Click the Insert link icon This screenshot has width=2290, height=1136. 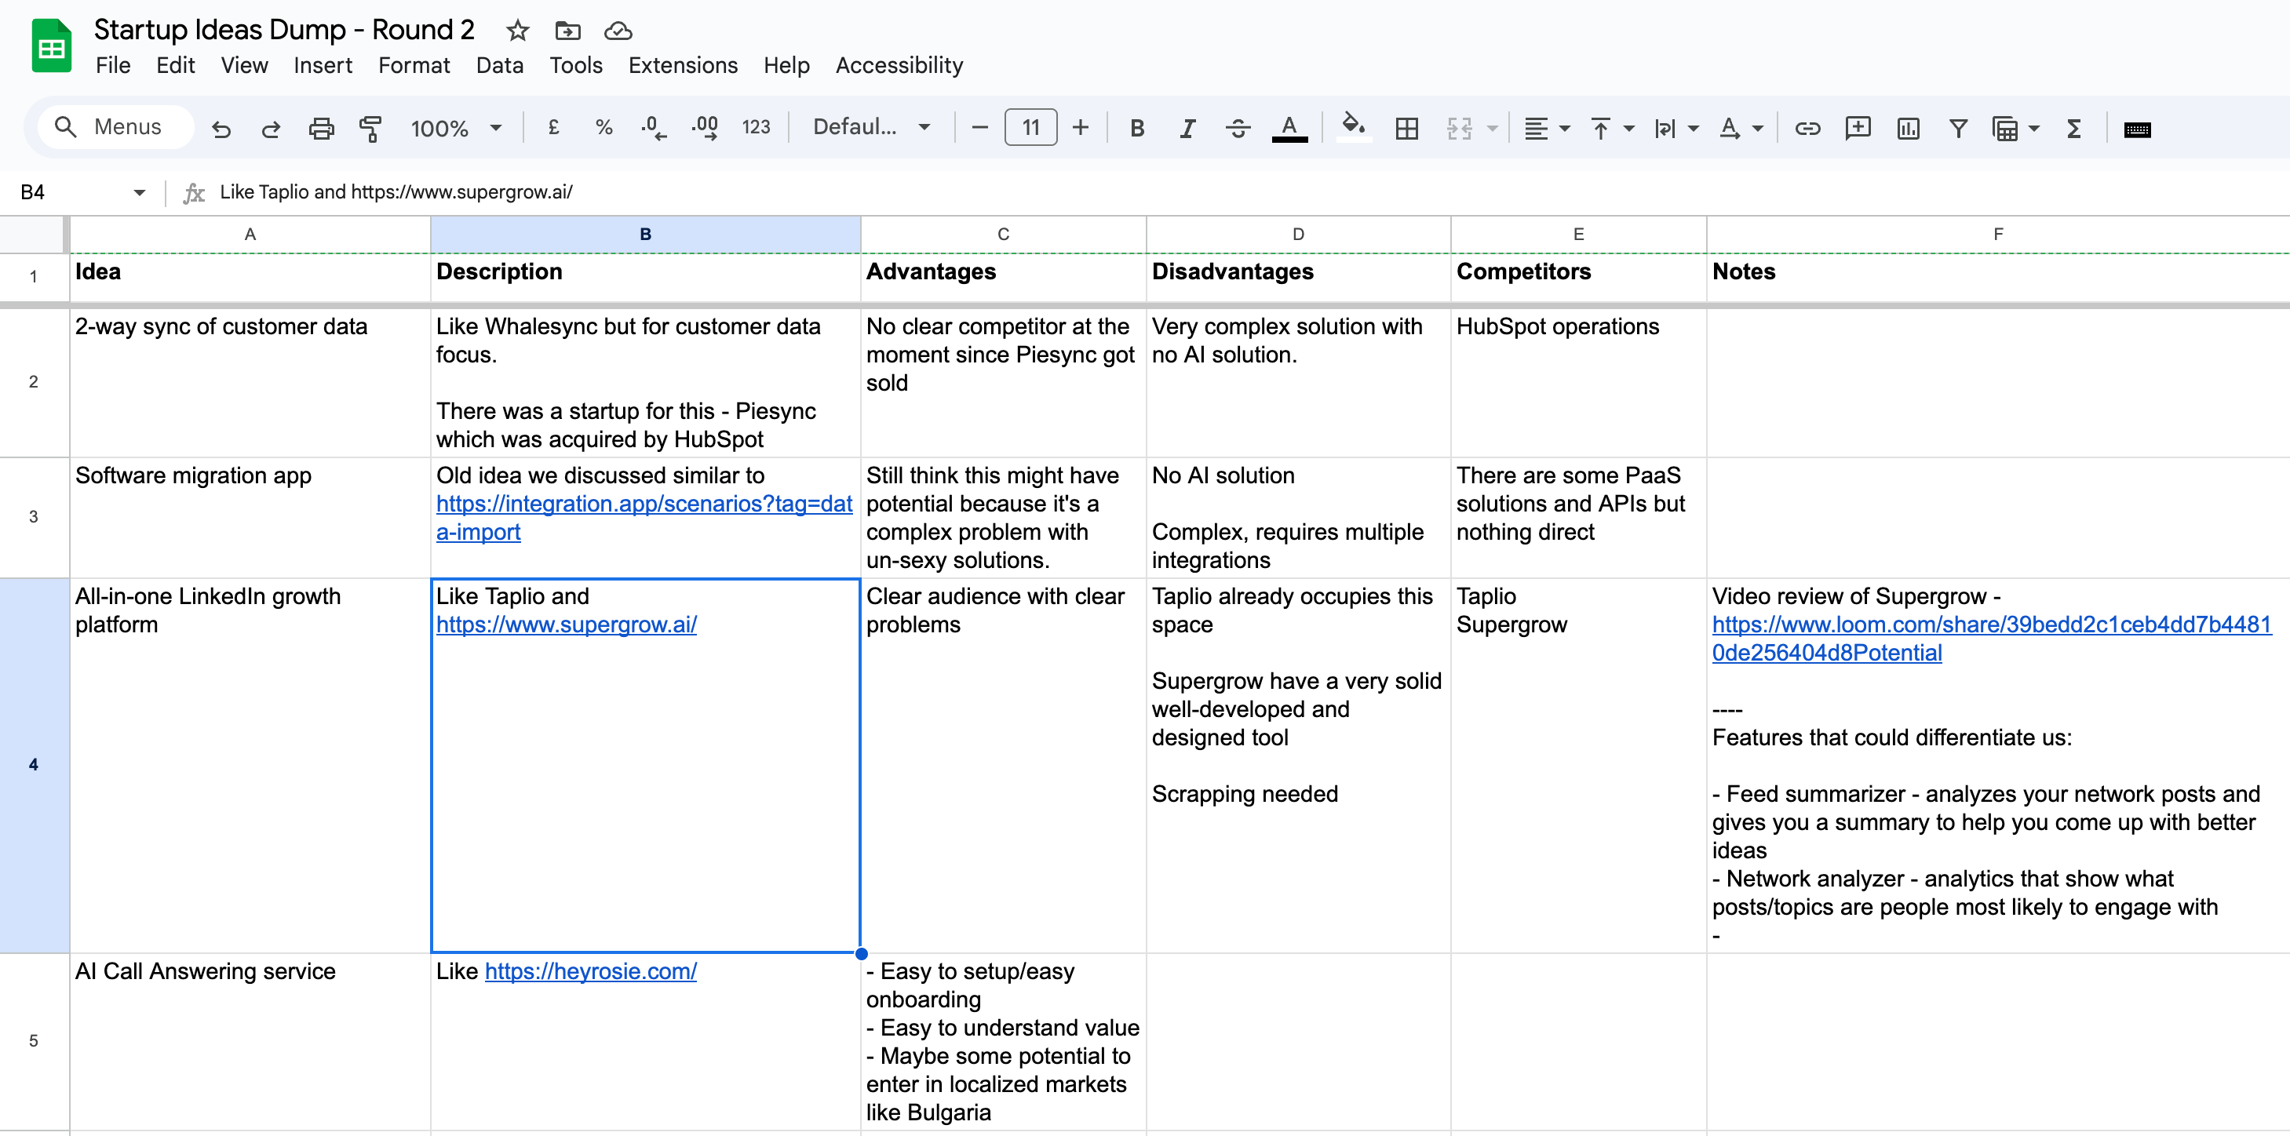click(x=1807, y=129)
